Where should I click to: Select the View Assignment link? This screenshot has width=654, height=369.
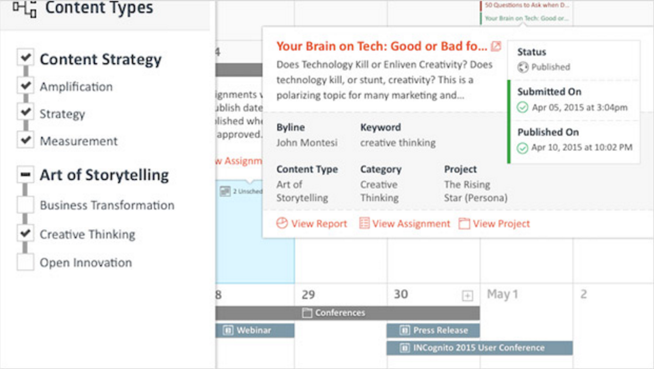point(411,223)
